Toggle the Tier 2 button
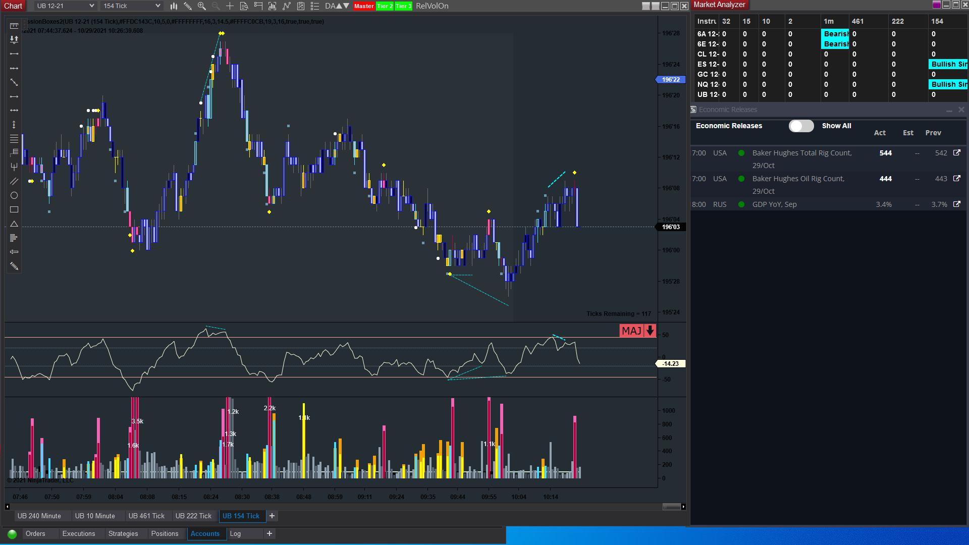This screenshot has width=969, height=545. click(x=385, y=6)
